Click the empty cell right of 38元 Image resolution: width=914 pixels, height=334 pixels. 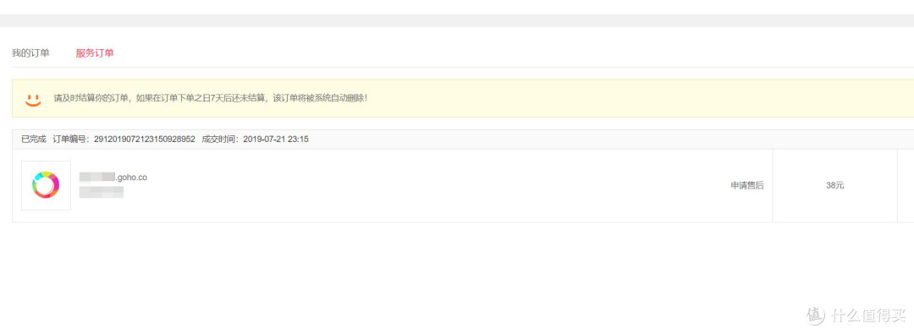tap(906, 185)
